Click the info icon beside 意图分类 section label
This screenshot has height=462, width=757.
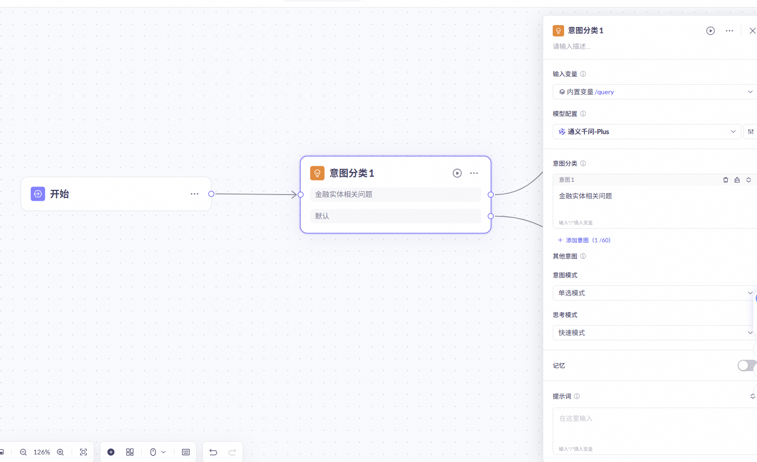[x=583, y=163]
